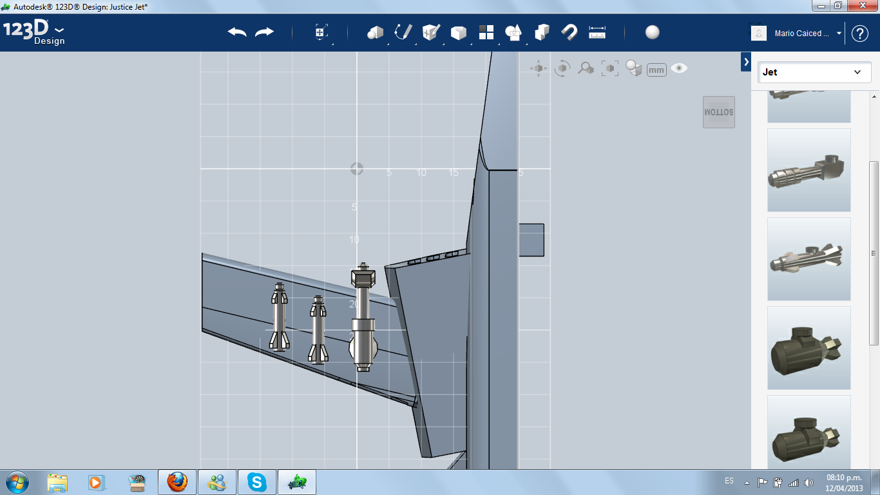Open the Modify tool menu

click(458, 33)
